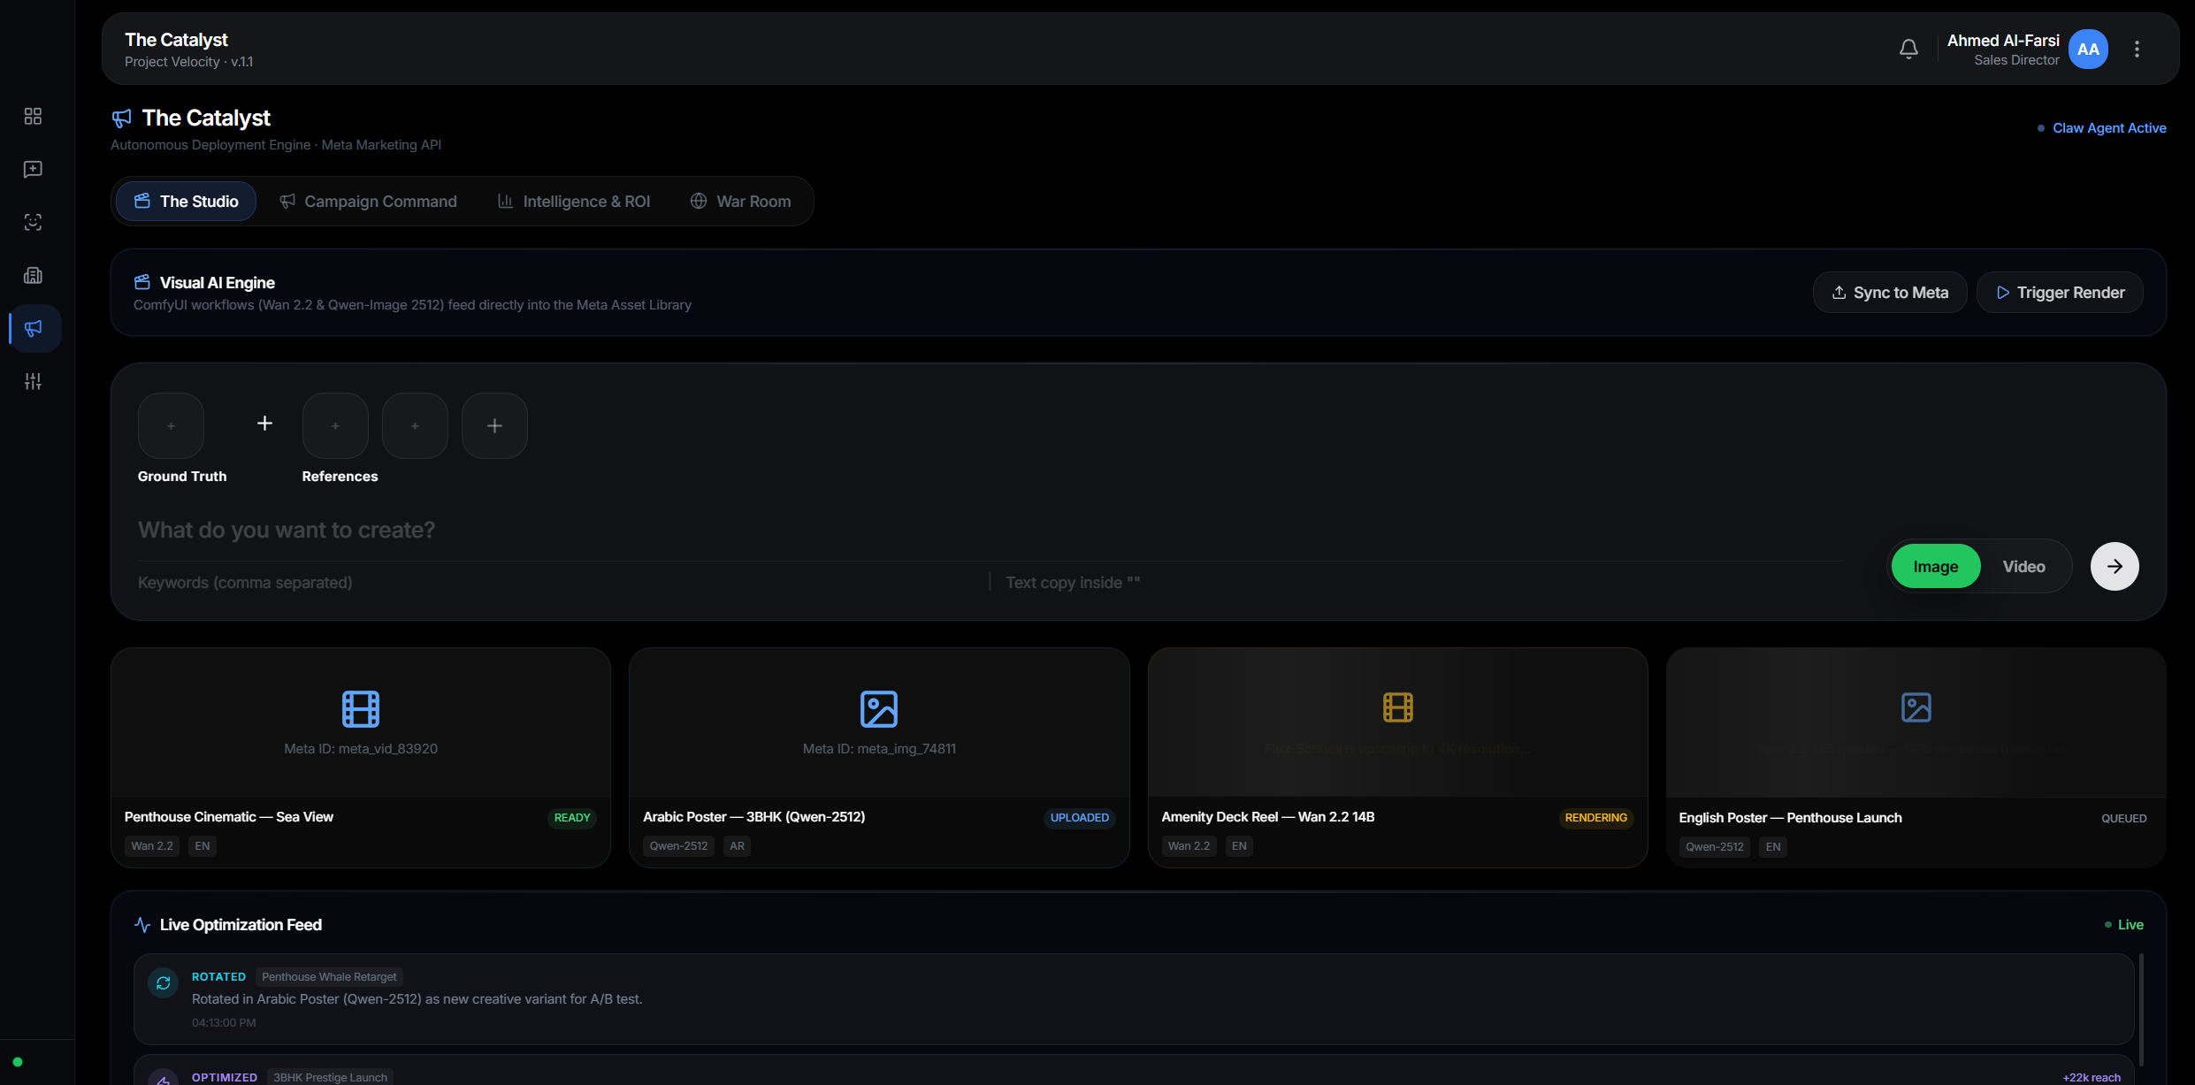Click the Trigger Render button
This screenshot has width=2195, height=1085.
tap(2060, 292)
